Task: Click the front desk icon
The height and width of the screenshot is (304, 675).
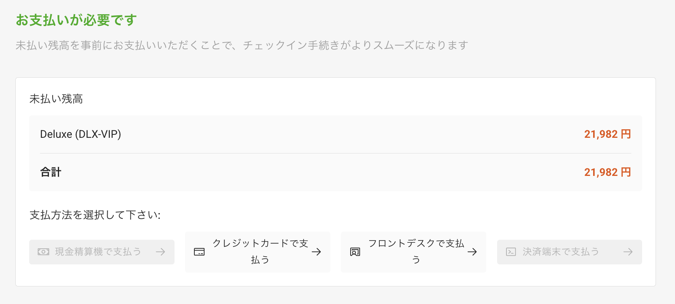Action: click(x=355, y=252)
